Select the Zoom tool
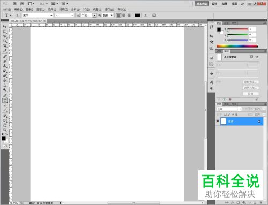The width and height of the screenshot is (268, 205). pyautogui.click(x=5, y=130)
